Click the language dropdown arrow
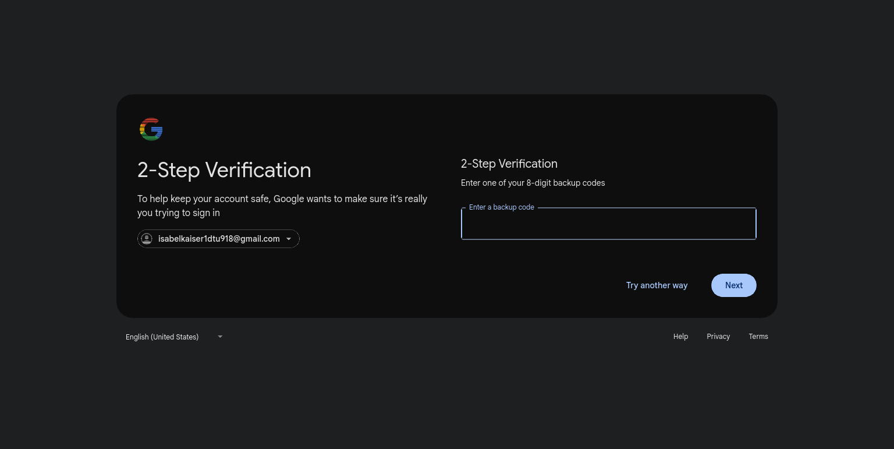894x449 pixels. click(220, 337)
